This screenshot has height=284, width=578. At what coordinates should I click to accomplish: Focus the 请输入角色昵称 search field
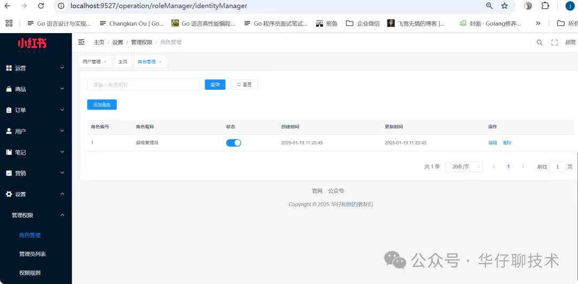click(x=143, y=85)
